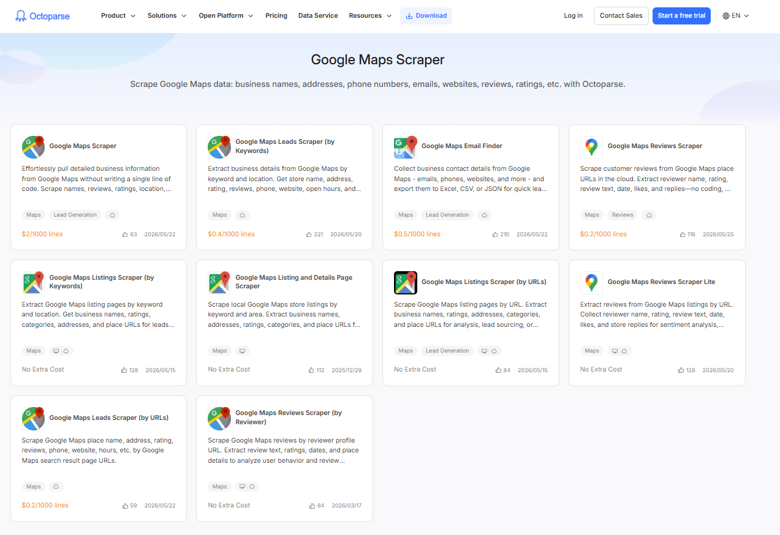Click the Maps tag on Leads Scraper (by Keywords) card

(x=220, y=215)
